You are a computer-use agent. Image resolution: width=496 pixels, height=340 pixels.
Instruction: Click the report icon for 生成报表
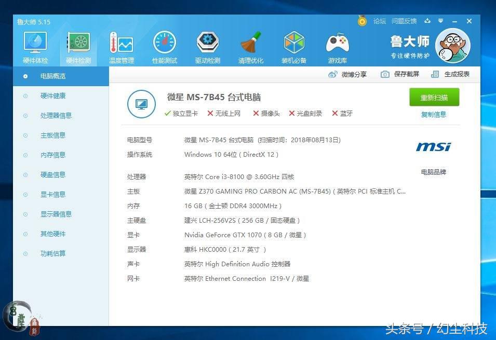[435, 74]
